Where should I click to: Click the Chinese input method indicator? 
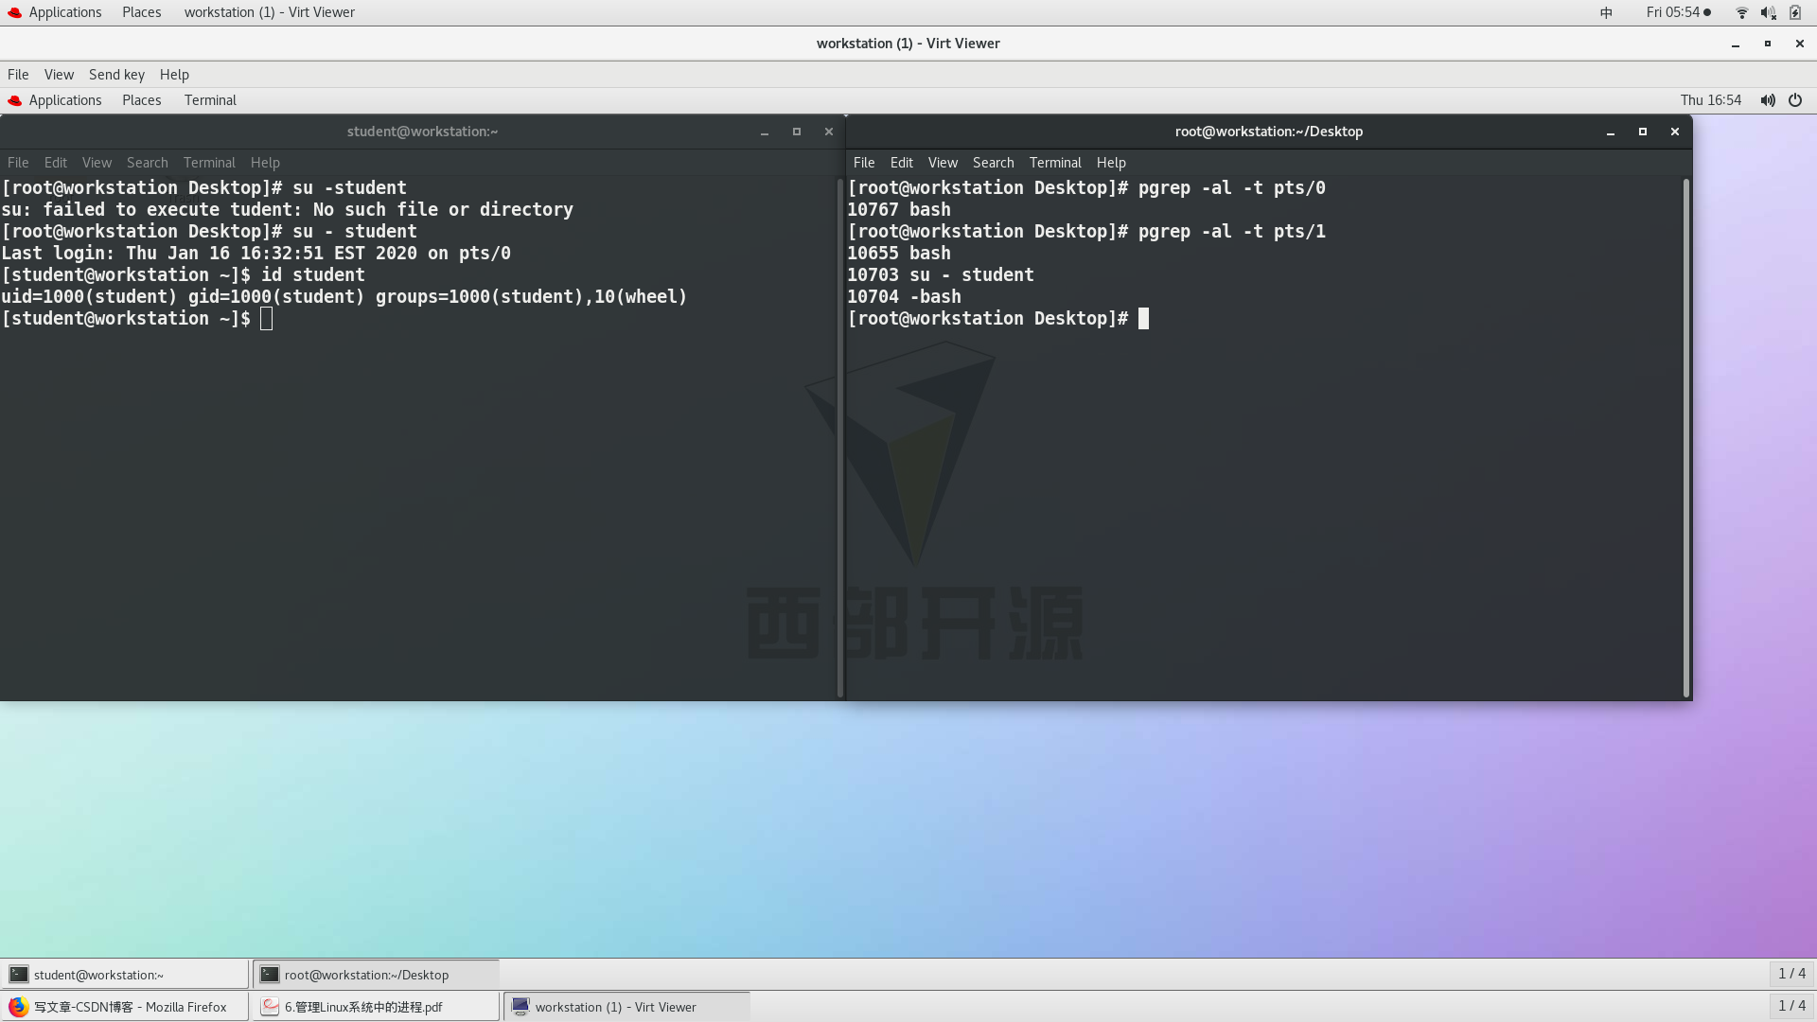1606,12
